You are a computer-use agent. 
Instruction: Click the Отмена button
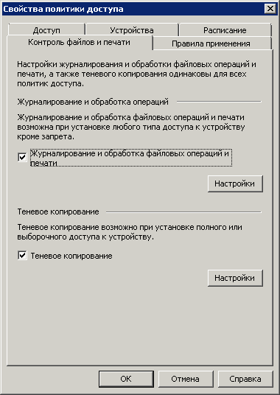[x=186, y=379]
